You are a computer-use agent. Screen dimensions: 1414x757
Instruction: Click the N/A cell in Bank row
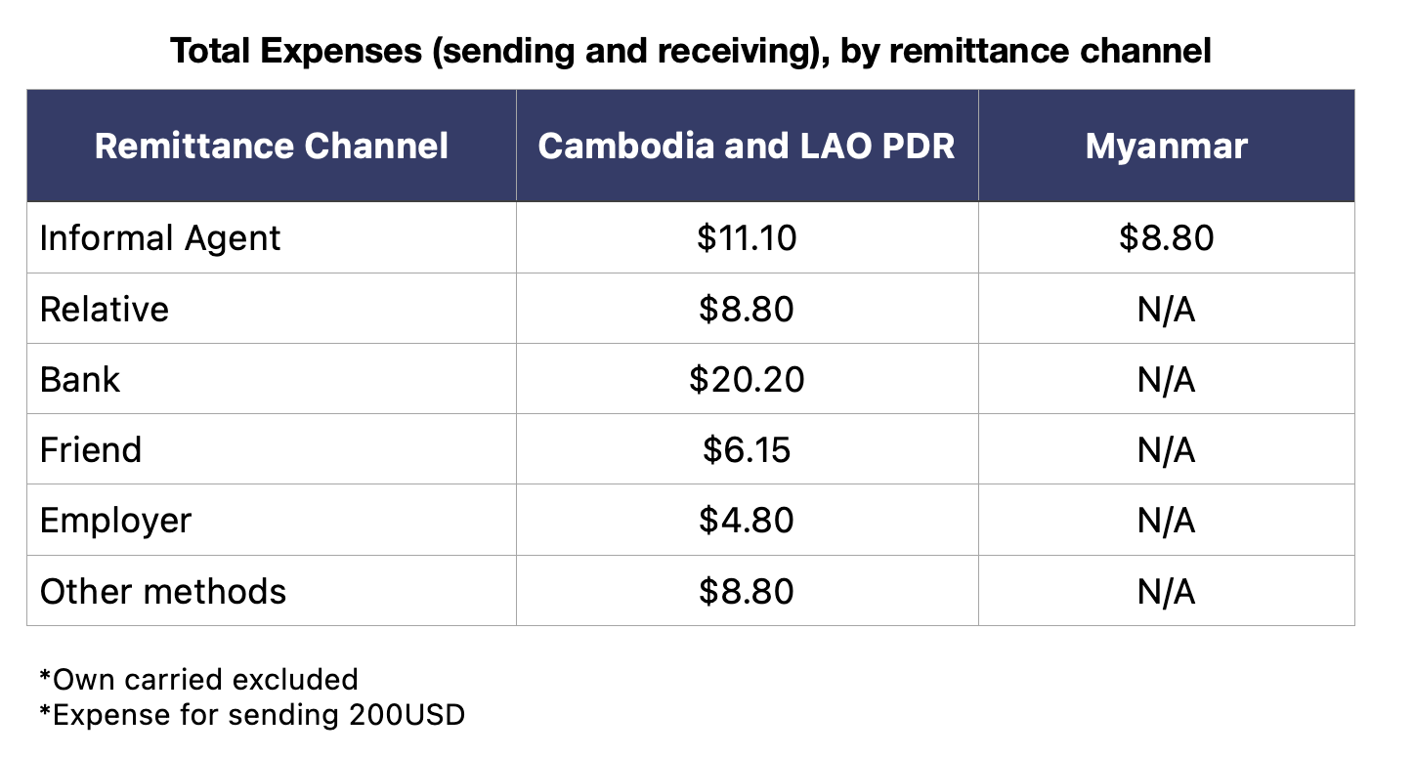point(1167,379)
